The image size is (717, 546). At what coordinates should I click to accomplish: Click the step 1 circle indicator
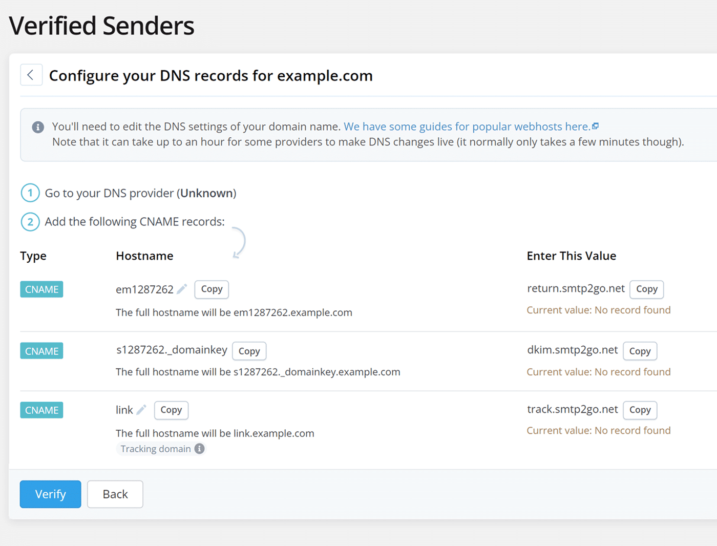tap(30, 193)
